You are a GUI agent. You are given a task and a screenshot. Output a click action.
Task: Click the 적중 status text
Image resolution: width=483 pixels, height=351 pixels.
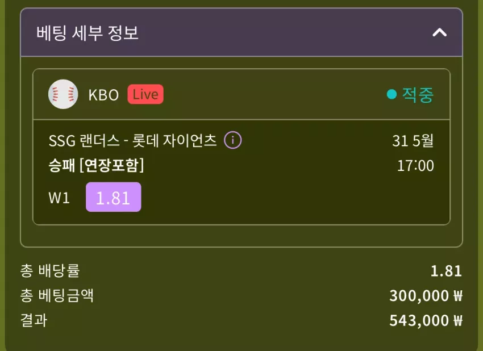pyautogui.click(x=418, y=95)
